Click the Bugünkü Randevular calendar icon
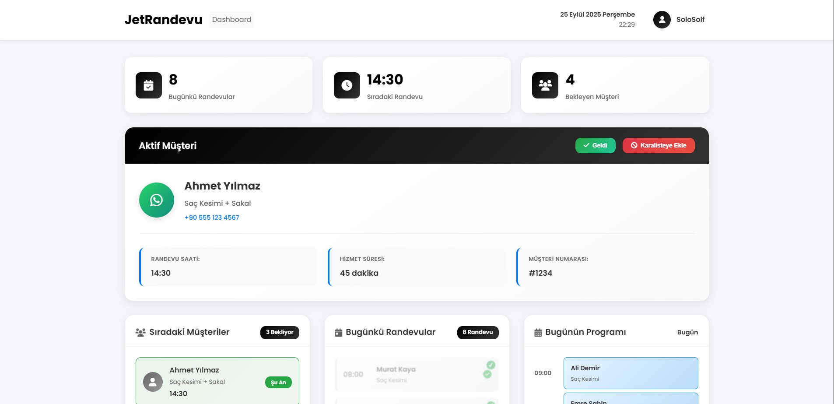This screenshot has width=834, height=404. pyautogui.click(x=338, y=333)
